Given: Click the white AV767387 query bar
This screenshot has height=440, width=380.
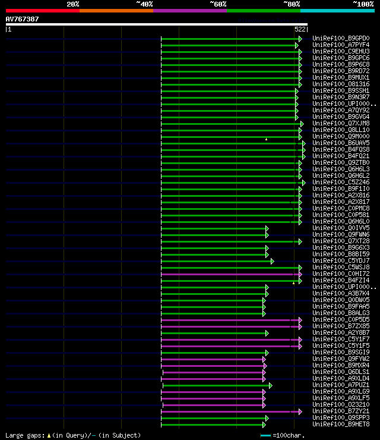Looking at the screenshot, I should (157, 24).
